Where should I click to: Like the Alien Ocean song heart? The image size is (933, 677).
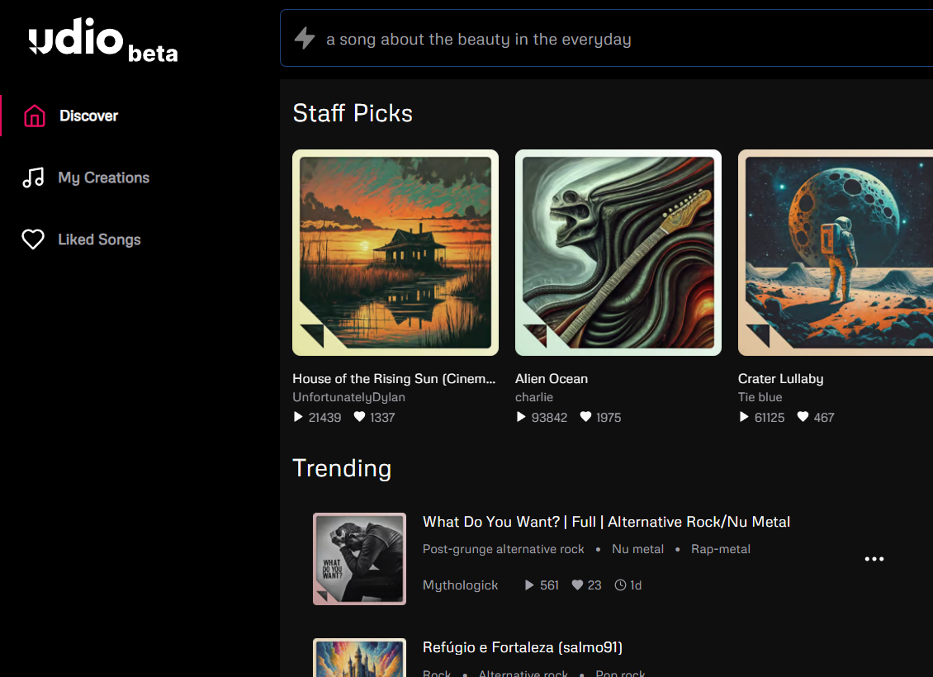coord(585,418)
